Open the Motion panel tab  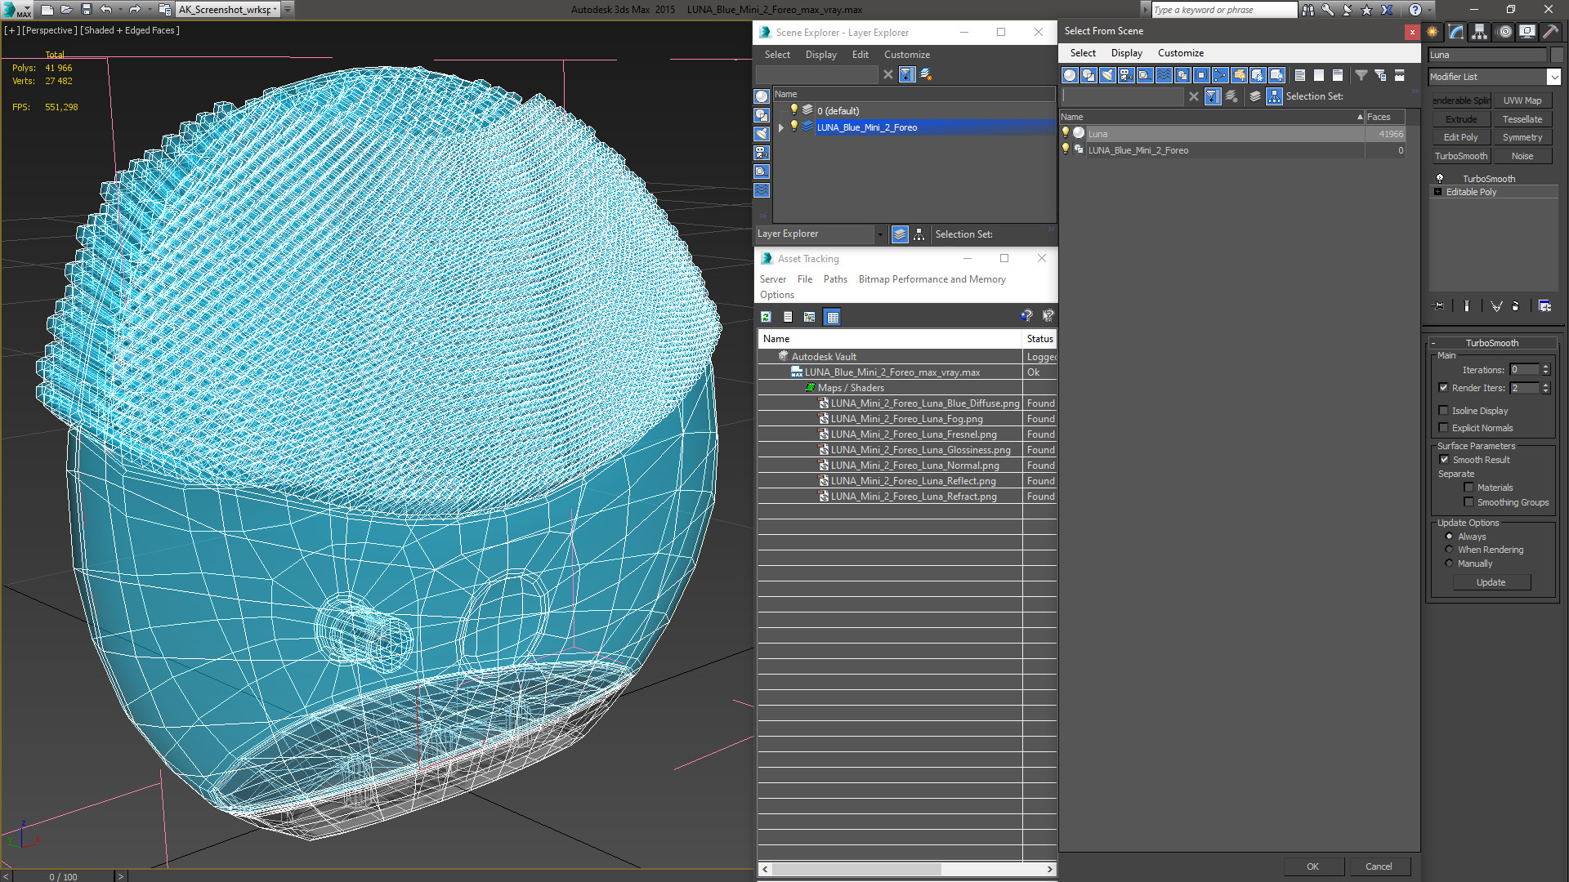pos(1504,32)
